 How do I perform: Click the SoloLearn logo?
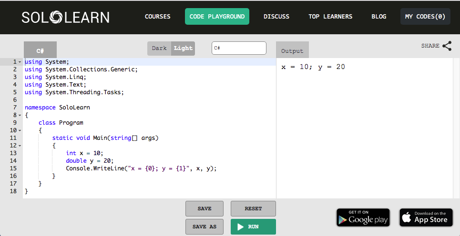point(65,17)
